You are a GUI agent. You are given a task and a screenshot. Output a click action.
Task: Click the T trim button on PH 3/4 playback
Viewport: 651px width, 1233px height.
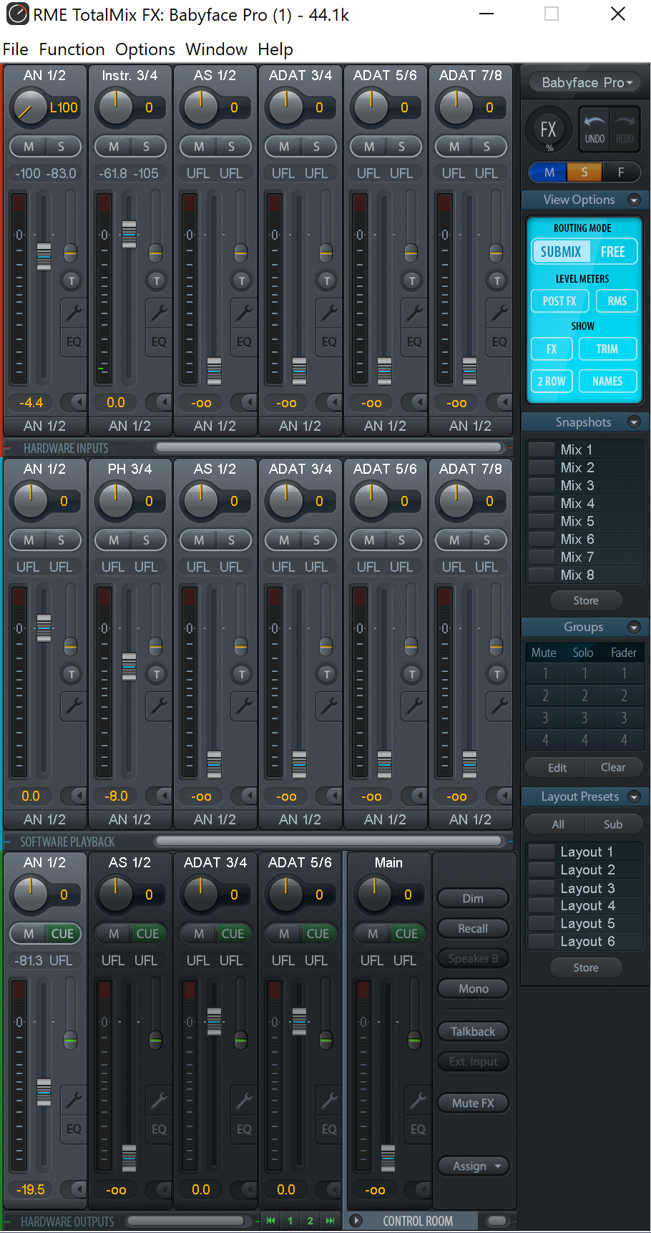coord(157,674)
